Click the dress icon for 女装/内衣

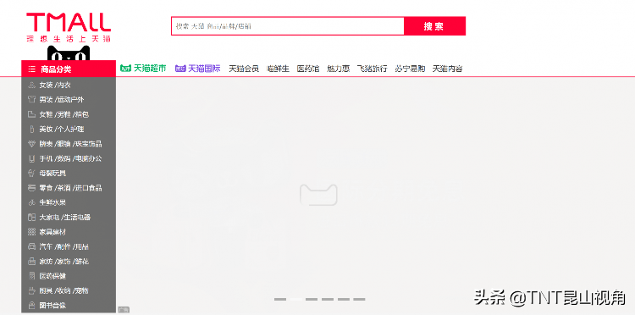pyautogui.click(x=31, y=85)
